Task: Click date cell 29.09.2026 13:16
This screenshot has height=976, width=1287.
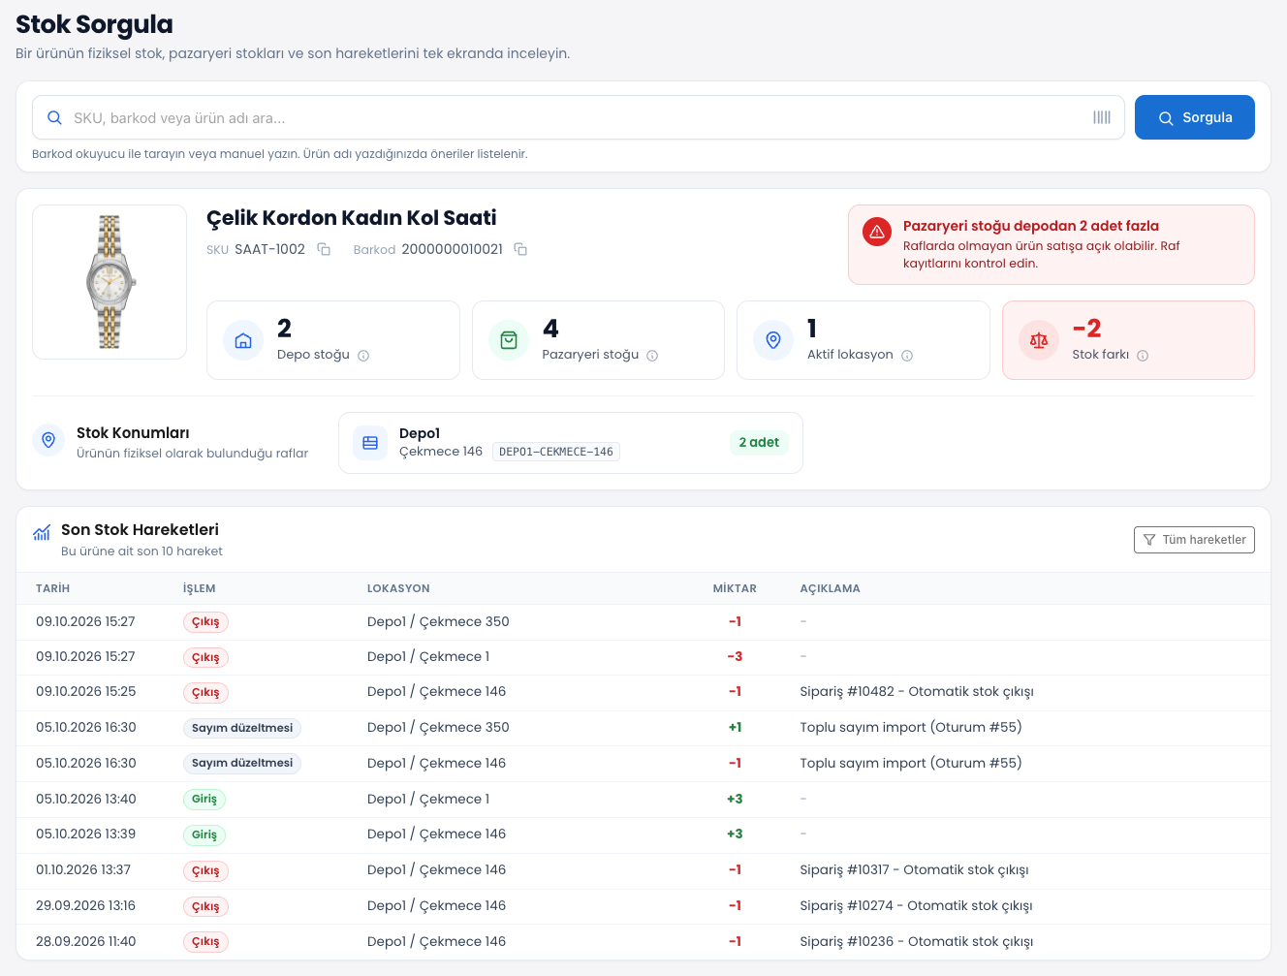Action: [86, 905]
